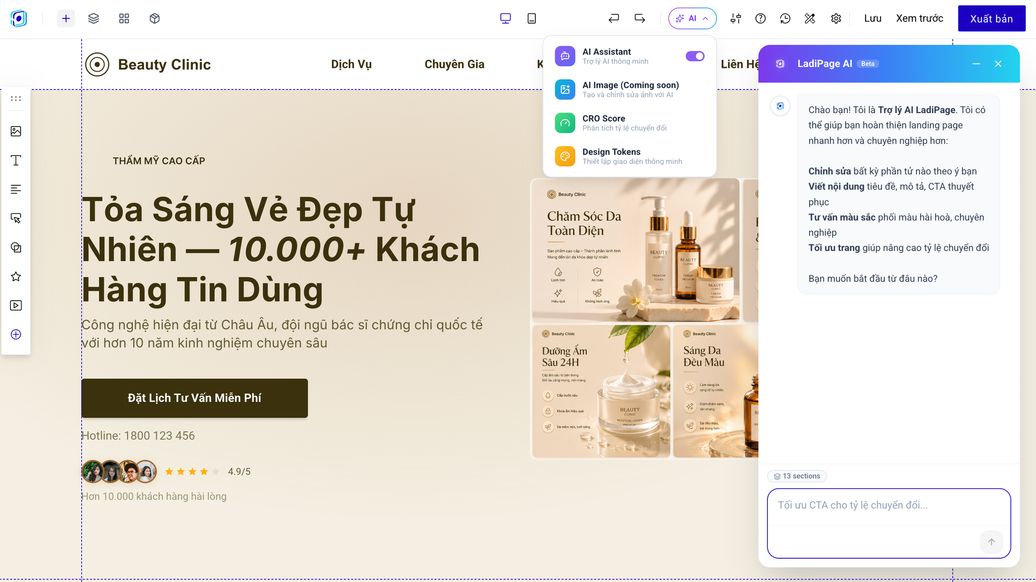Select the AI Assistant menu entry
The width and height of the screenshot is (1036, 582).
[615, 56]
